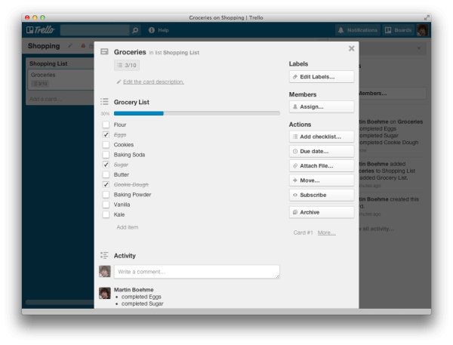Check the Baking Powder checkbox
Viewport: 453px width, 345px height.
(x=106, y=195)
